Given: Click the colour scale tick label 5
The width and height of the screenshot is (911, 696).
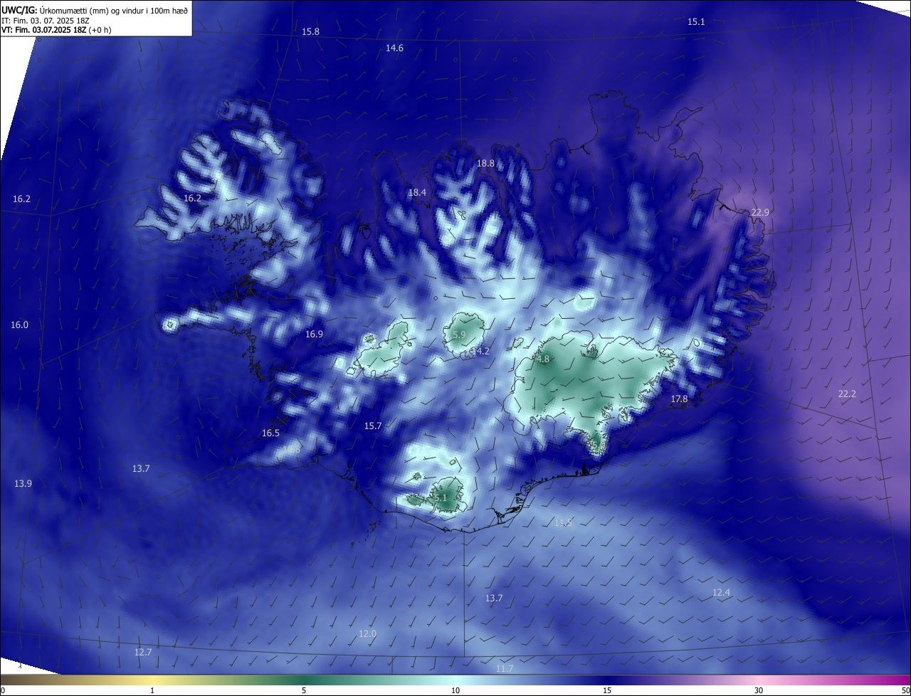Looking at the screenshot, I should [x=304, y=691].
